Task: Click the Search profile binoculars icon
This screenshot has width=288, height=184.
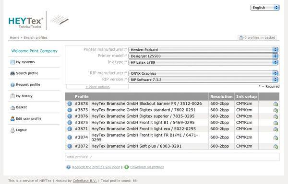Action: tap(12, 73)
